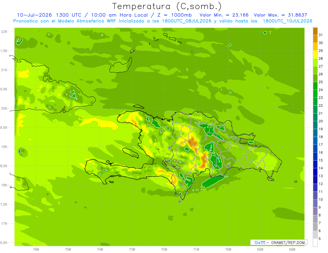Pick the gray legend color between 6 and 7
Viewport: 328px width, 253px height.
(x=315, y=227)
